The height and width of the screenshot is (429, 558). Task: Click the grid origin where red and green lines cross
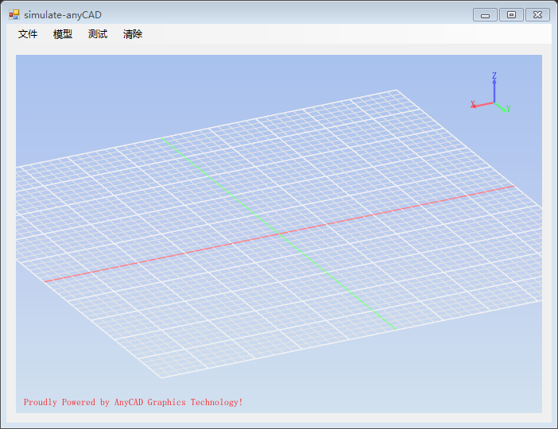coord(279,234)
